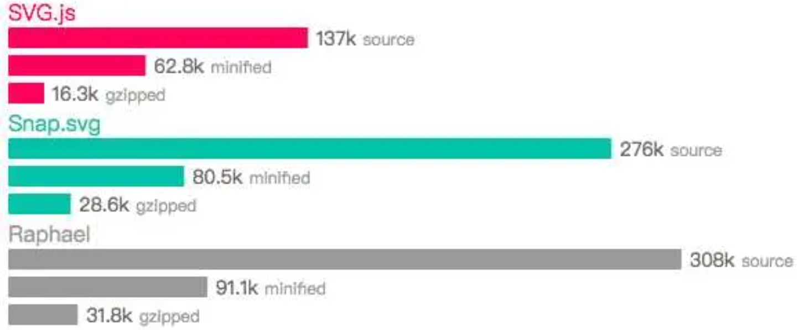The height and width of the screenshot is (330, 799).
Task: Click the 80.5k minified label
Action: 251,177
